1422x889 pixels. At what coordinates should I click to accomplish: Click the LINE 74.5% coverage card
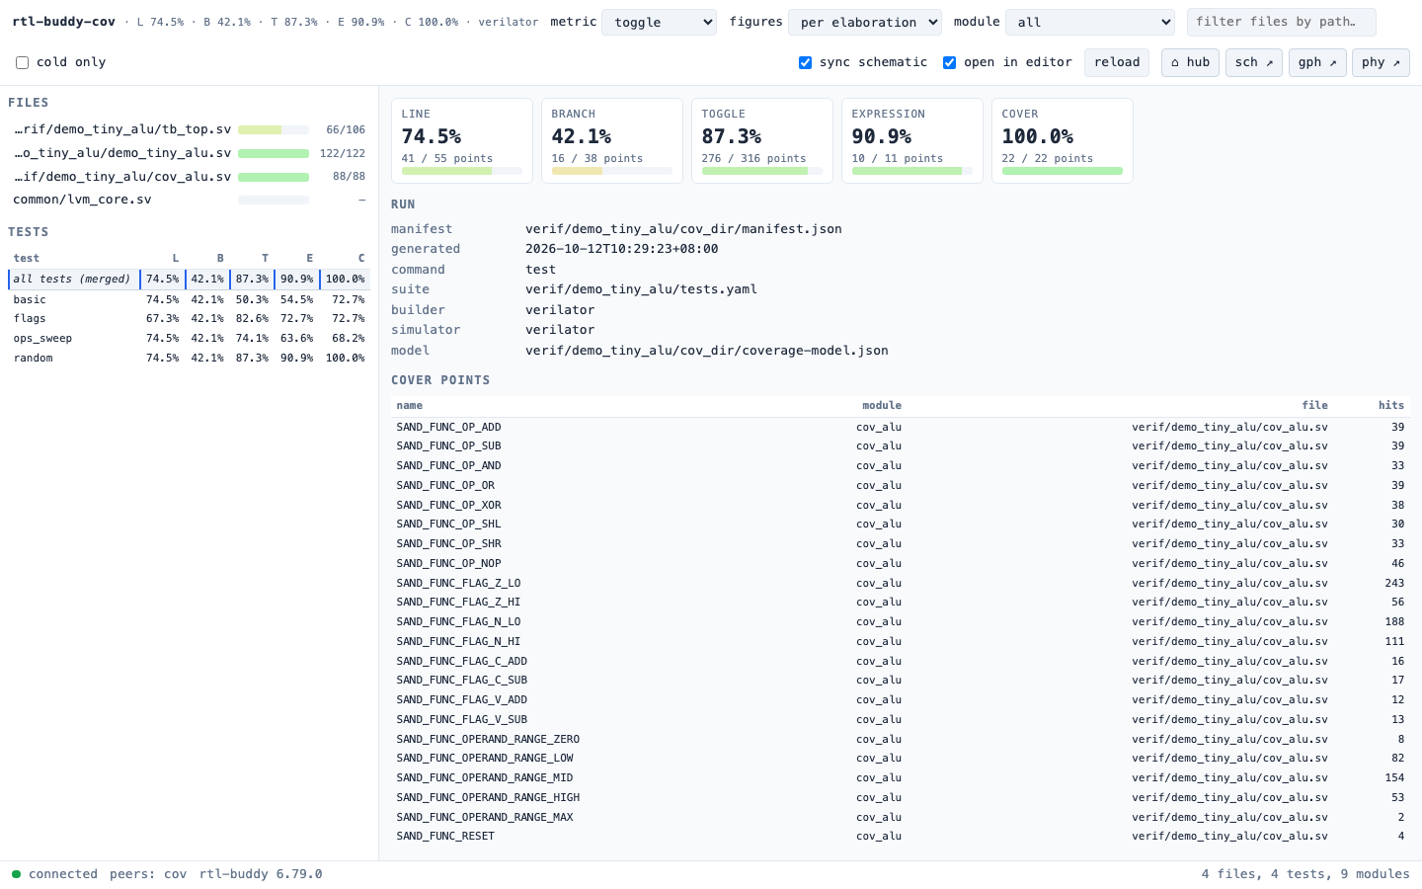point(462,140)
